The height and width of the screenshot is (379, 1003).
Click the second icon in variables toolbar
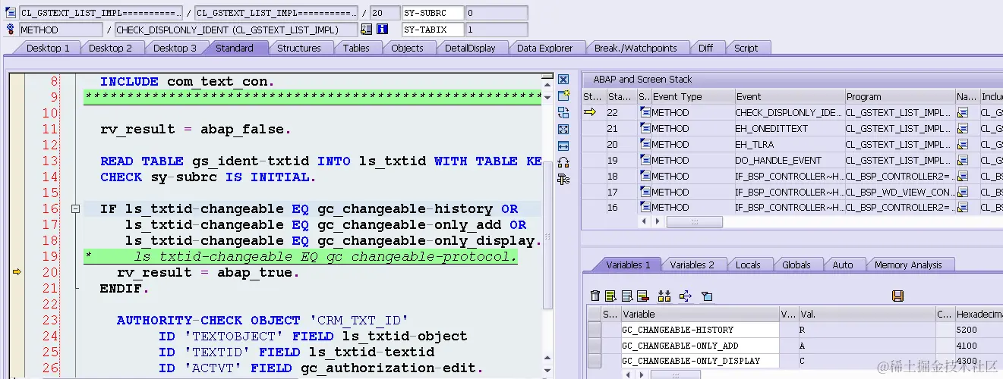(610, 296)
